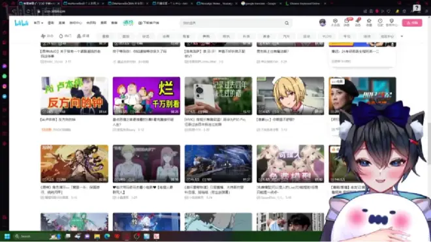Click the 动态 icon in channel row
The height and width of the screenshot is (242, 431).
(x=47, y=36)
